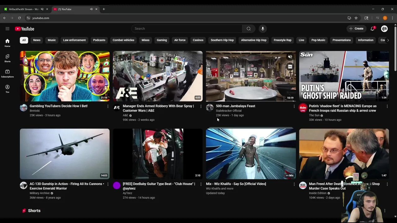This screenshot has height=223, width=397.
Task: Mute the MrBackPackN Stream tab
Action: 42,9
